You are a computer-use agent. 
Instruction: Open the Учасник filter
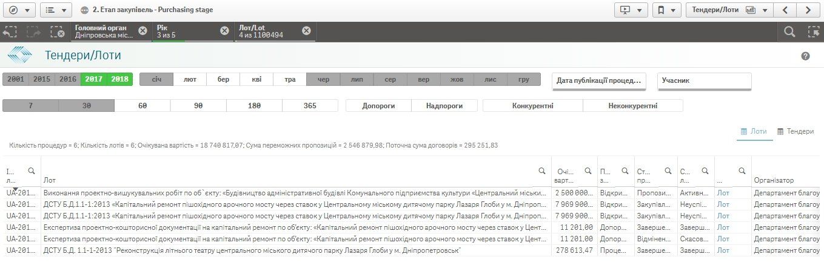click(705, 80)
